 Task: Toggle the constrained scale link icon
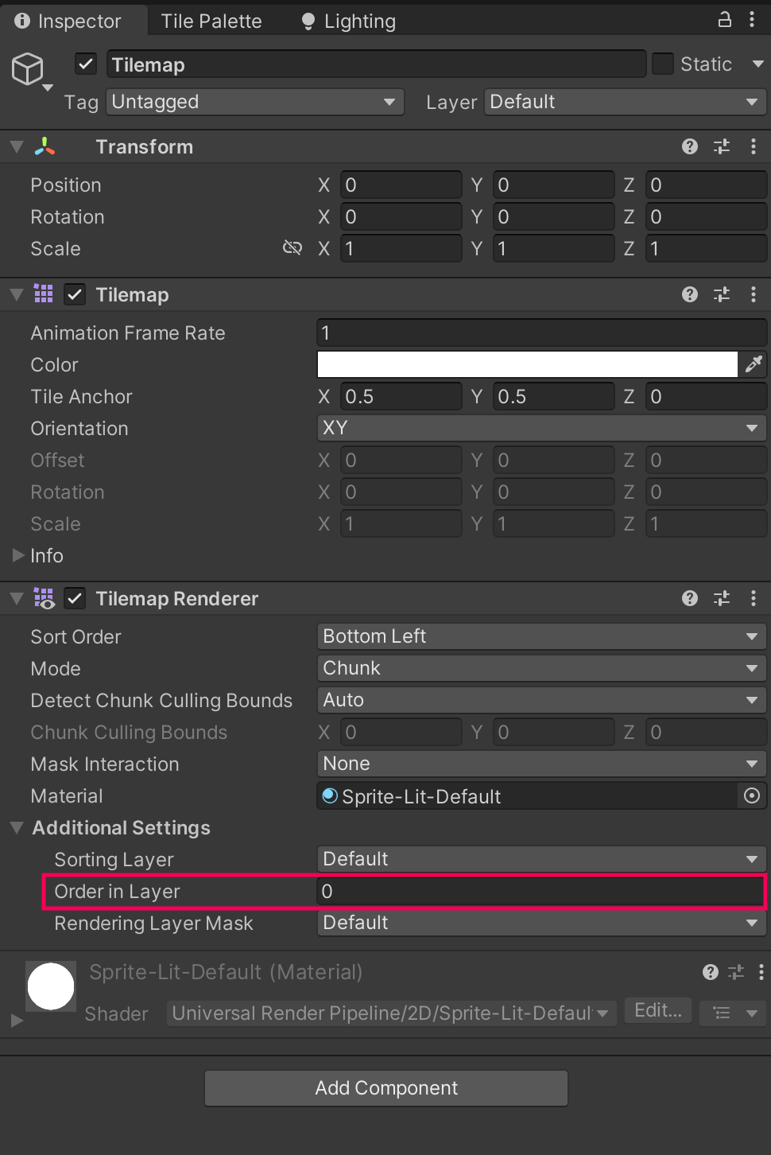click(x=293, y=247)
